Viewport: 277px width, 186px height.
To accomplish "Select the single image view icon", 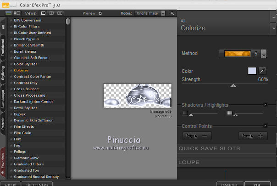I will coord(43,13).
